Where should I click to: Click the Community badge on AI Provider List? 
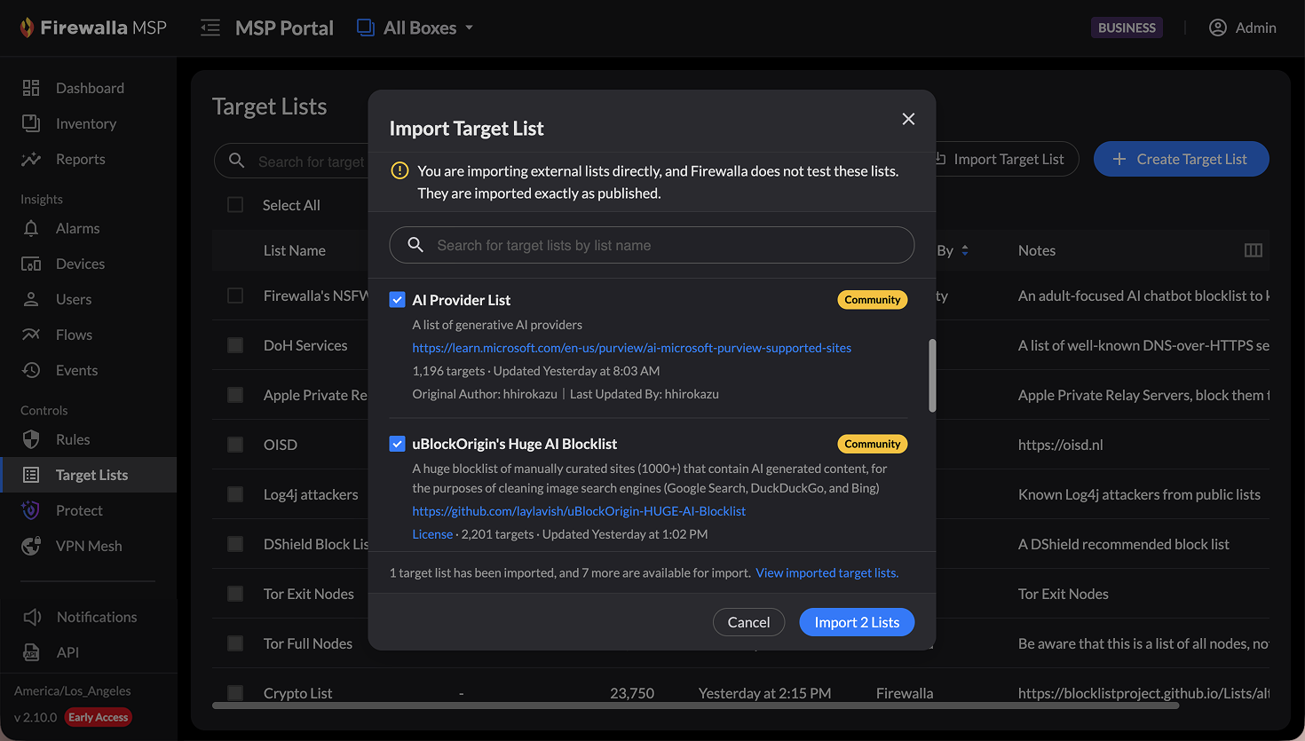coord(872,300)
